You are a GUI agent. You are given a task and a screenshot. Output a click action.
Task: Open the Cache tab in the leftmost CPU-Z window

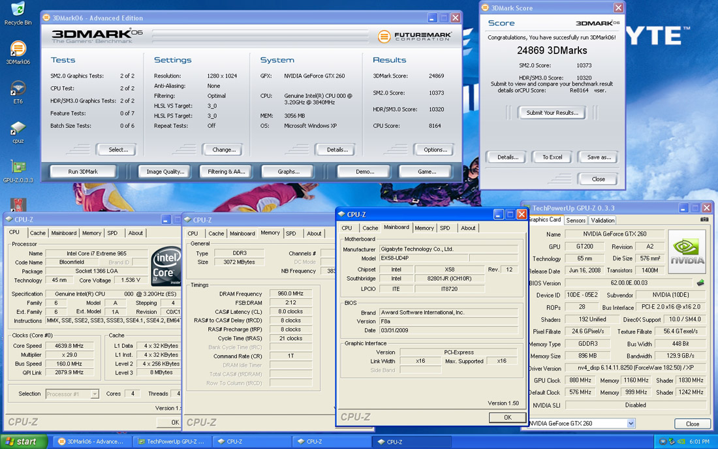(38, 233)
